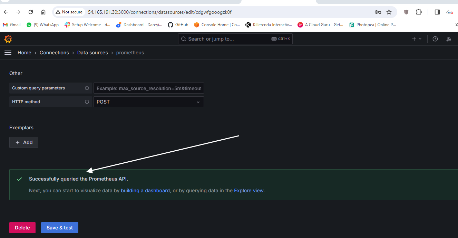Bookmark page with the star icon
Image resolution: width=458 pixels, height=238 pixels.
point(389,12)
